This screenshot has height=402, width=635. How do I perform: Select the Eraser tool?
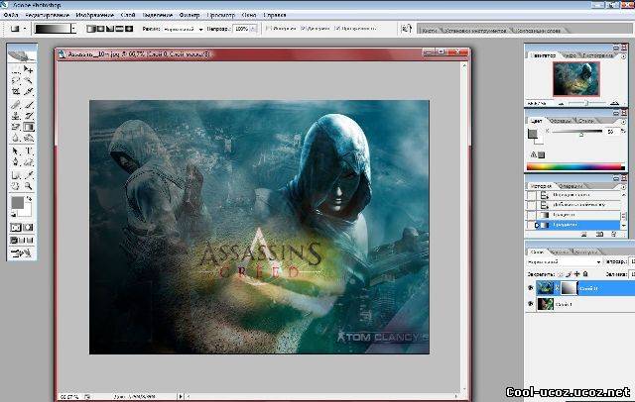coord(16,127)
